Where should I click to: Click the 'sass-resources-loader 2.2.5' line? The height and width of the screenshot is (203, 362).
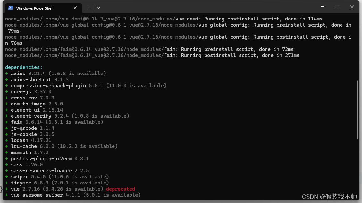(47, 171)
